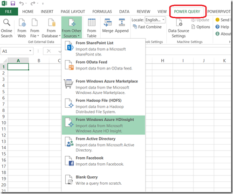Switch to the INSERT tab
The width and height of the screenshot is (233, 194).
click(x=47, y=12)
